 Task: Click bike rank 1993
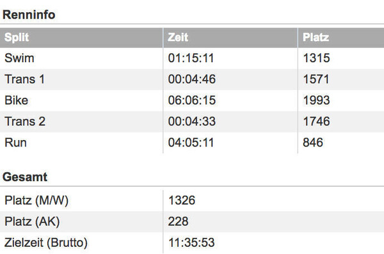316,100
